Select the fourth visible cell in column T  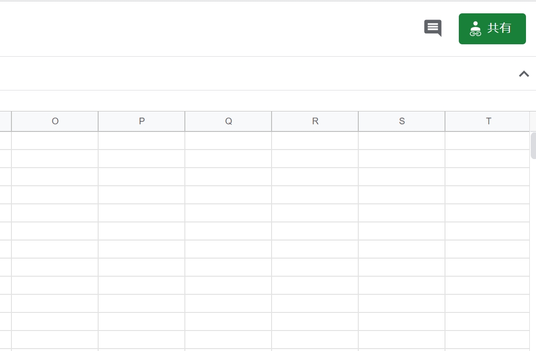tap(487, 195)
